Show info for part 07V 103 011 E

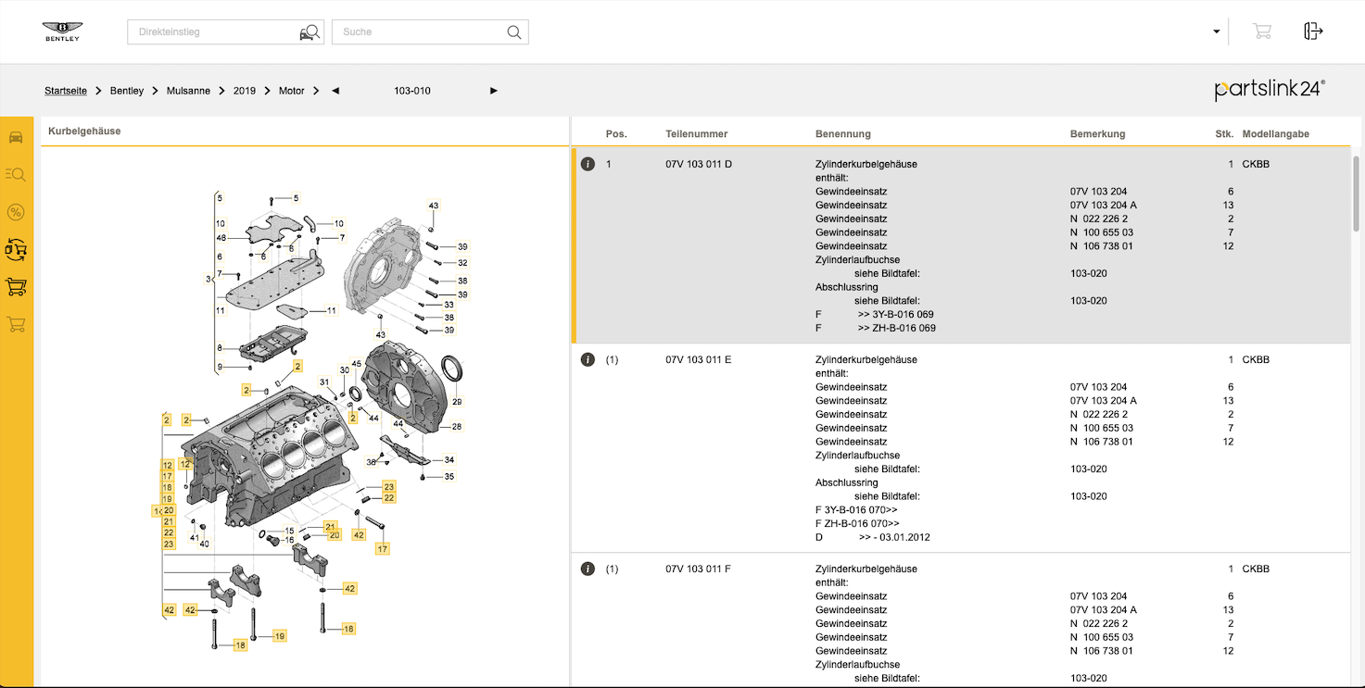click(588, 359)
